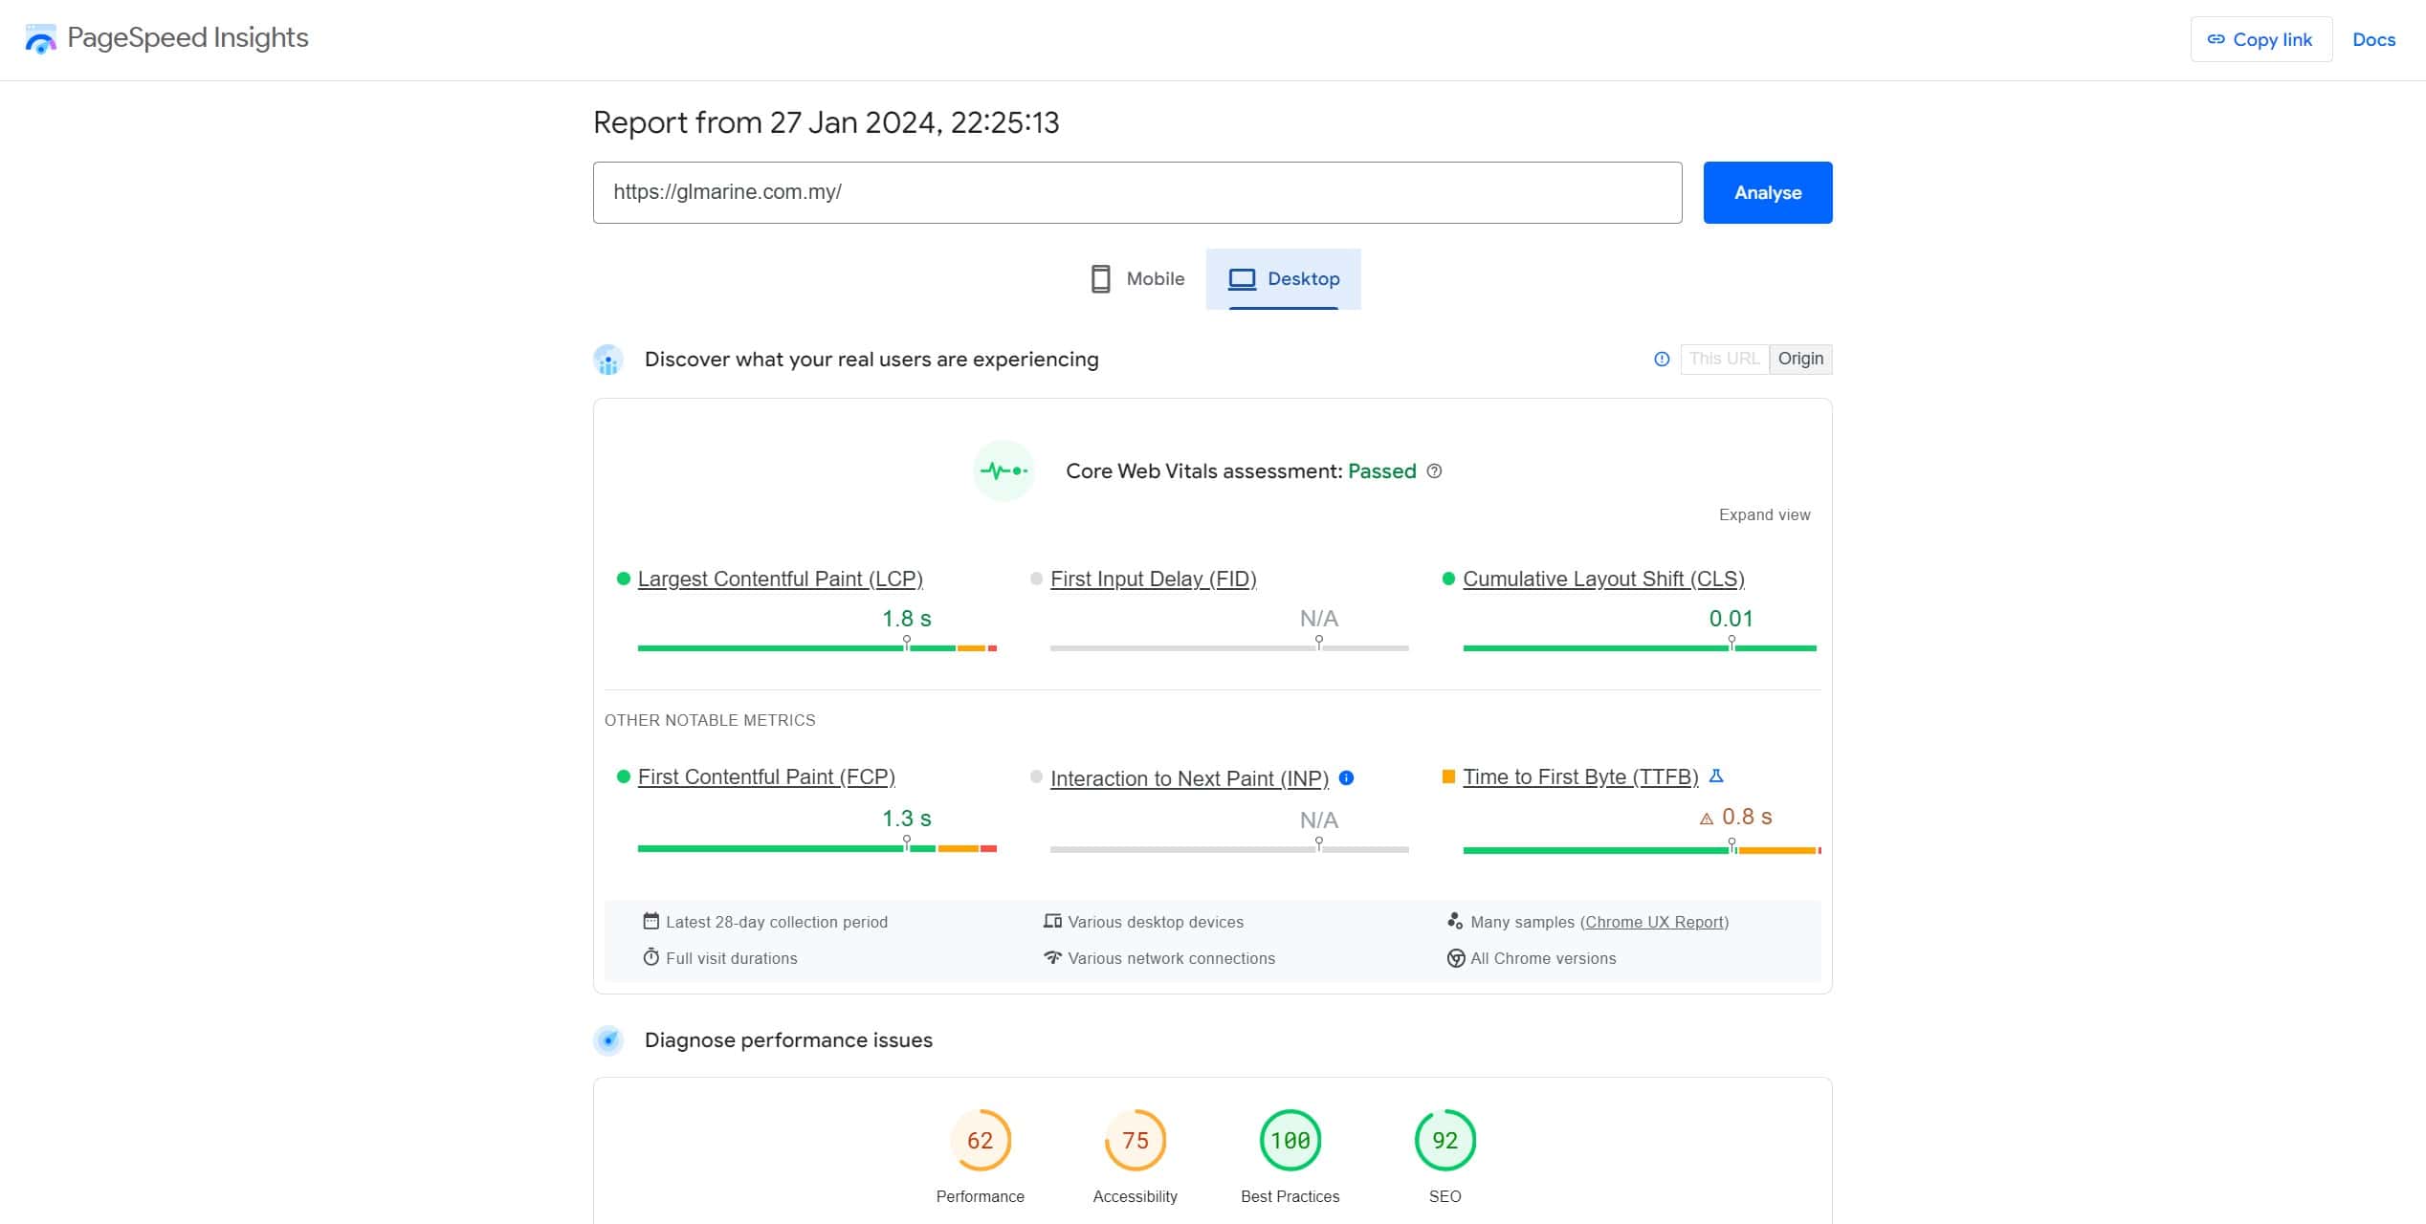The height and width of the screenshot is (1224, 2426).
Task: Click the experimental flask icon beside TTFB
Action: coord(1716,776)
